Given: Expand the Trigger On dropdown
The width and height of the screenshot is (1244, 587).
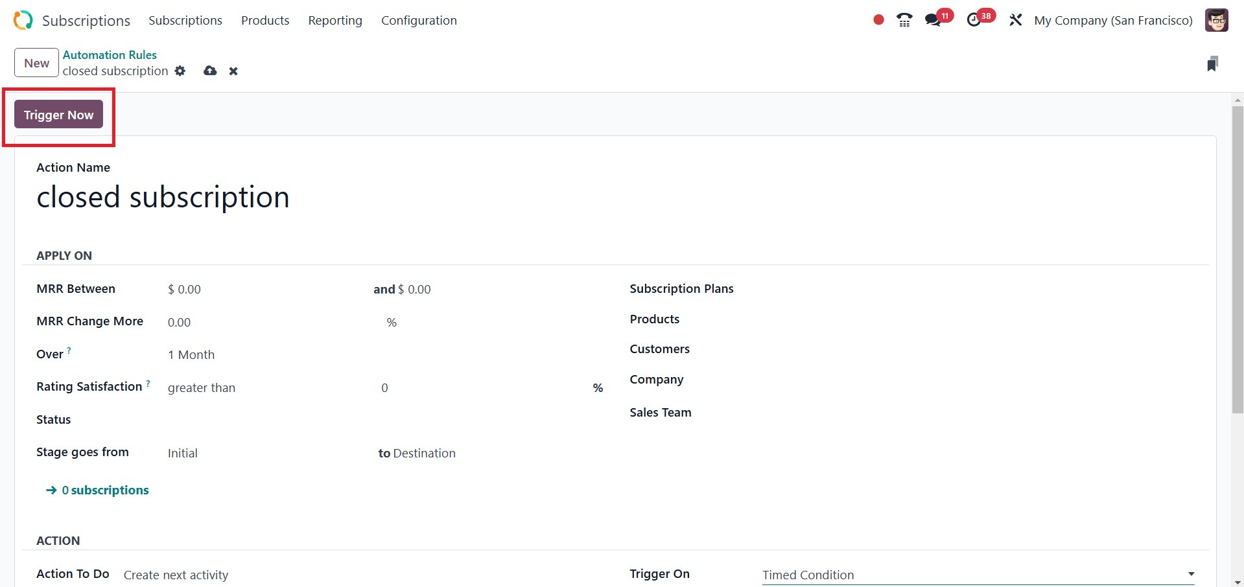Looking at the screenshot, I should (978, 575).
